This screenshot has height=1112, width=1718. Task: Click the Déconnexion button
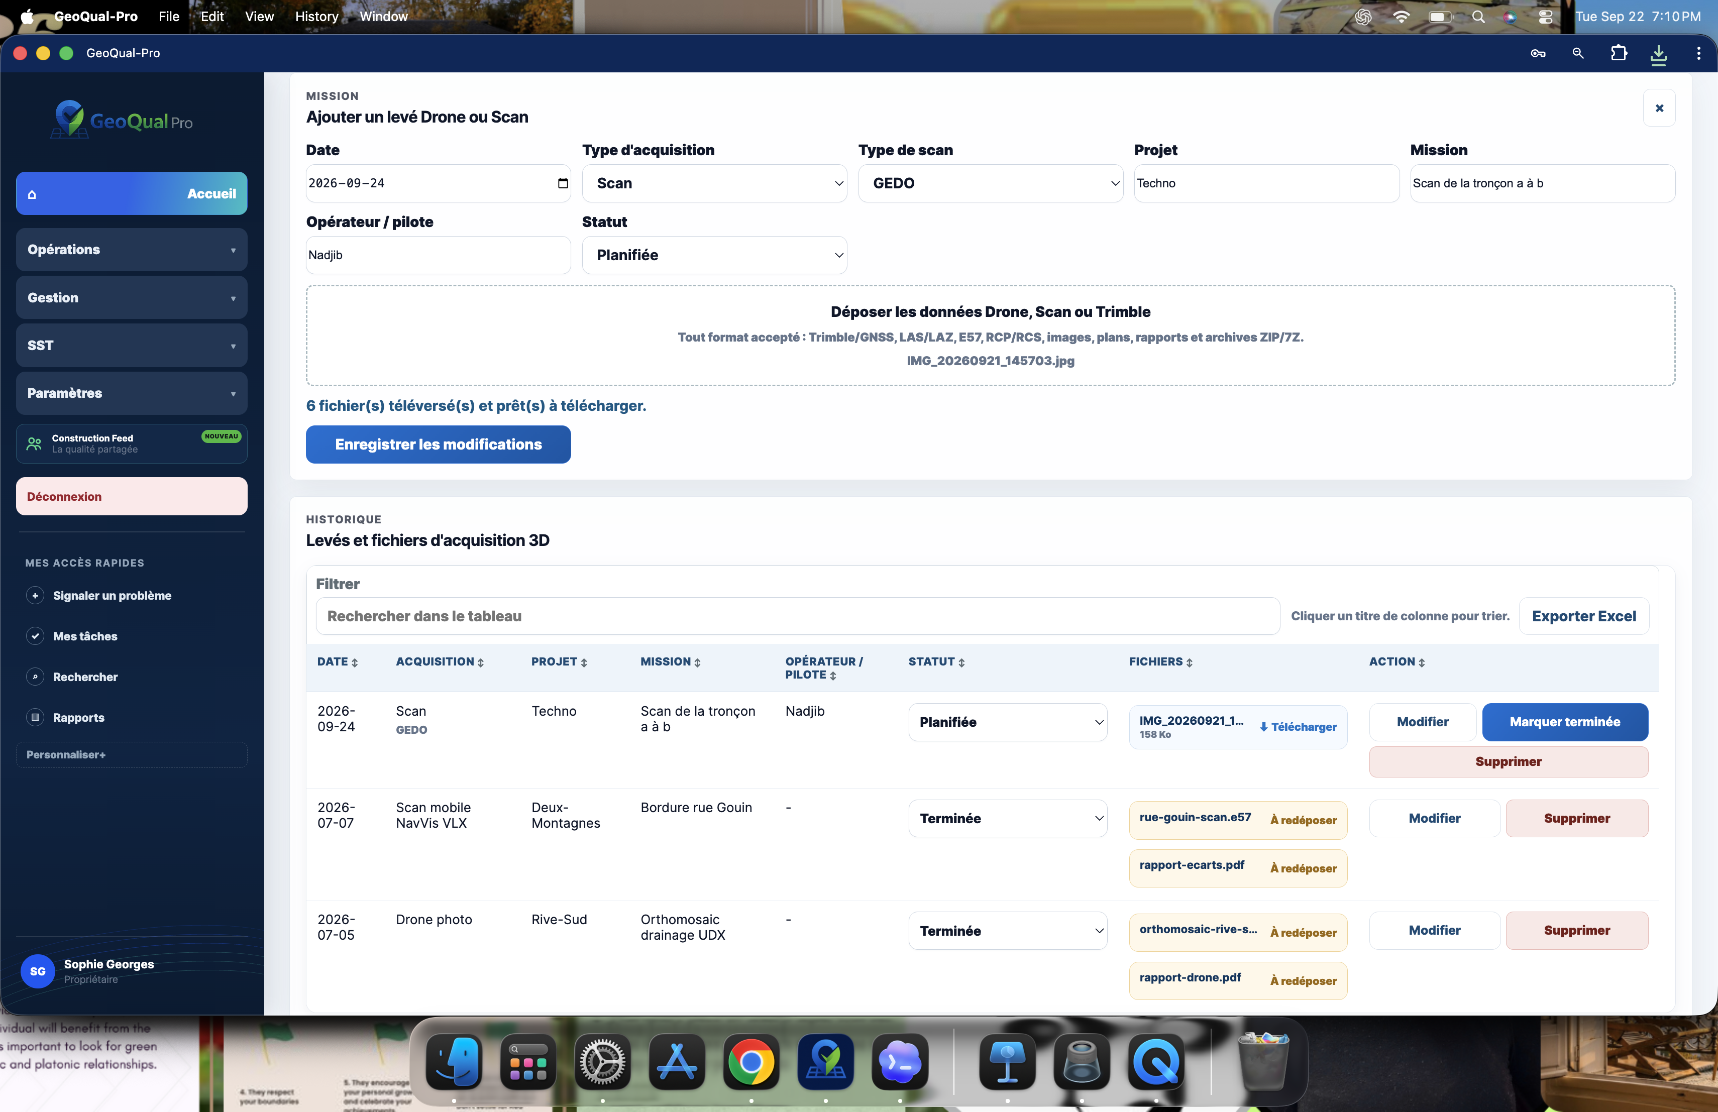tap(132, 496)
